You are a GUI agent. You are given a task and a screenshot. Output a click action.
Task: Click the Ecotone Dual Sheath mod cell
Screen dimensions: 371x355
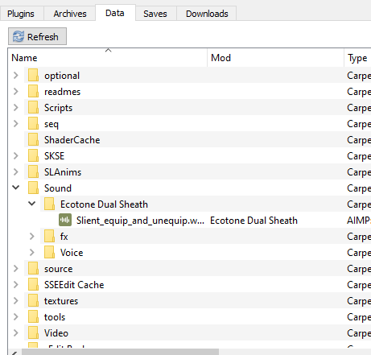pos(254,221)
